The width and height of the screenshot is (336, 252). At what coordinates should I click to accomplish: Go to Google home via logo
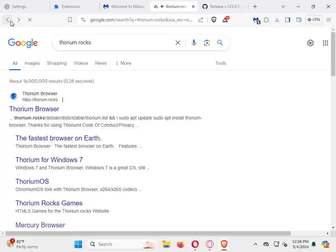pos(23,43)
